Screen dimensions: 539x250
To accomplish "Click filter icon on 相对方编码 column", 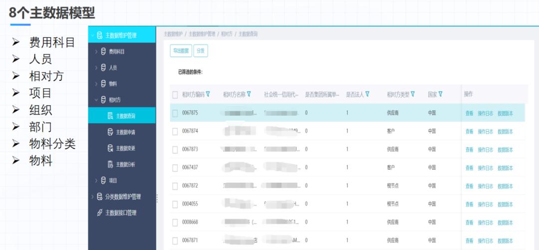I will pyautogui.click(x=208, y=94).
